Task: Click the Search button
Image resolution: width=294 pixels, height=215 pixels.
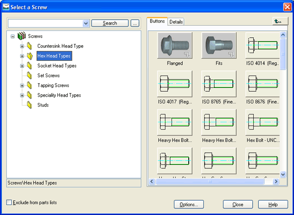Action: click(x=110, y=23)
